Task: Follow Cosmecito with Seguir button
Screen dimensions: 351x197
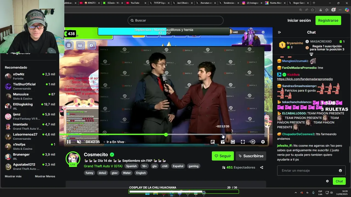Action: coord(223,156)
